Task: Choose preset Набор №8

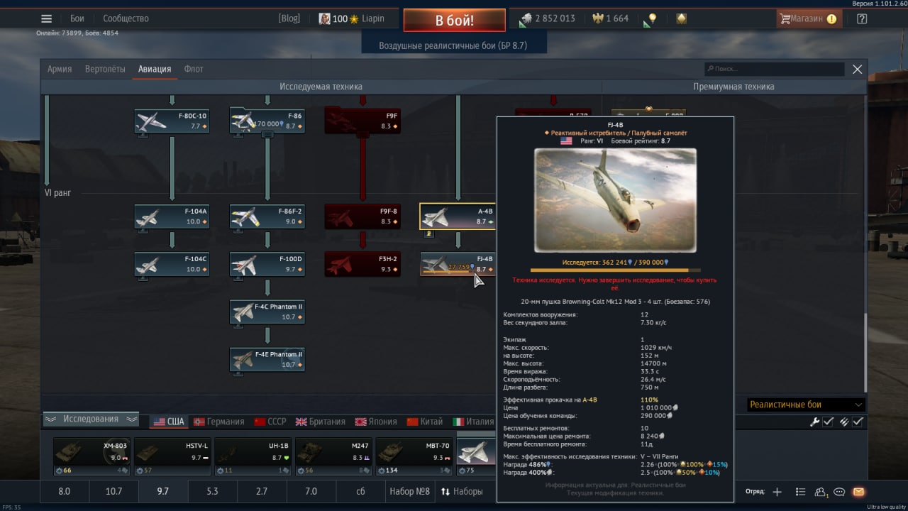Action: pos(409,491)
